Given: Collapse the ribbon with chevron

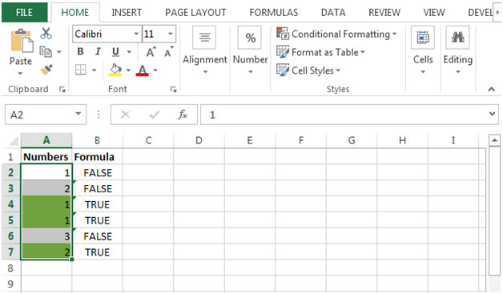Looking at the screenshot, I should (x=492, y=89).
